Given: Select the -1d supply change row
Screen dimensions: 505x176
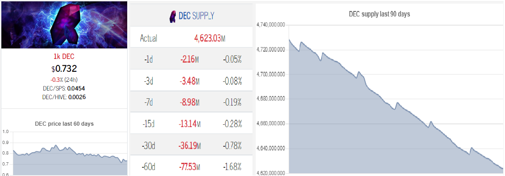Looking at the screenshot, I should point(192,59).
